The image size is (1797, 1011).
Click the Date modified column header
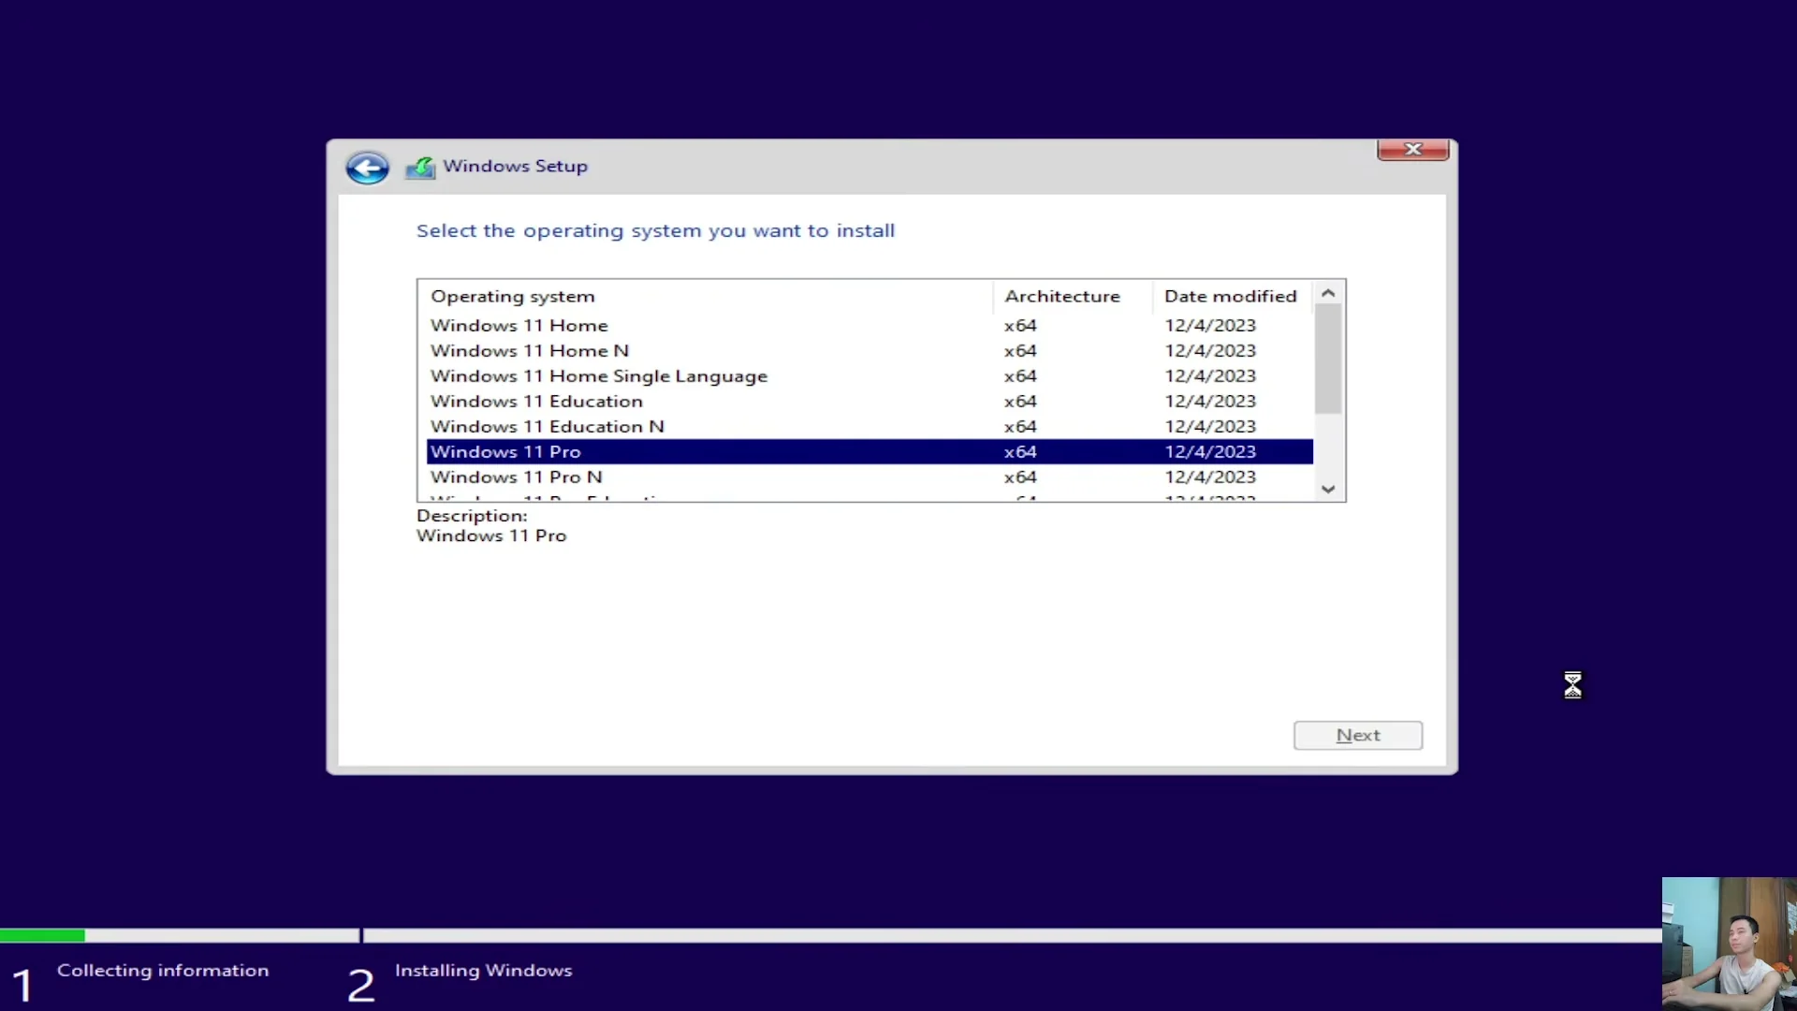[1233, 296]
